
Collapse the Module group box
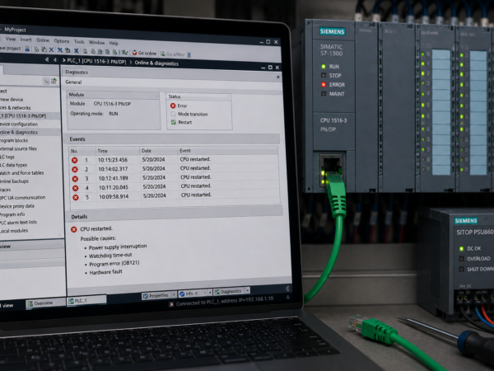156,96
